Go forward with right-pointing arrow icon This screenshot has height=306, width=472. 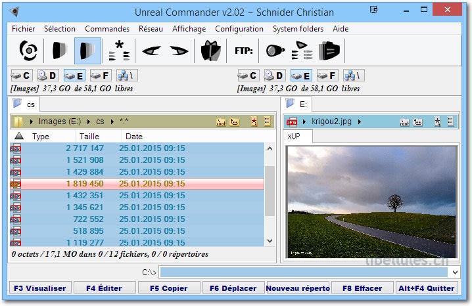[179, 51]
